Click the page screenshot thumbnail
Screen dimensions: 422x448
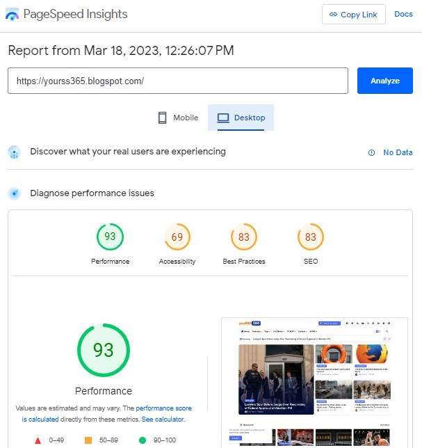(x=314, y=383)
